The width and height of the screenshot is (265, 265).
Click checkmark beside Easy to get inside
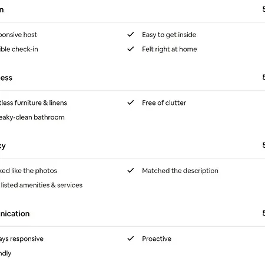tap(131, 35)
